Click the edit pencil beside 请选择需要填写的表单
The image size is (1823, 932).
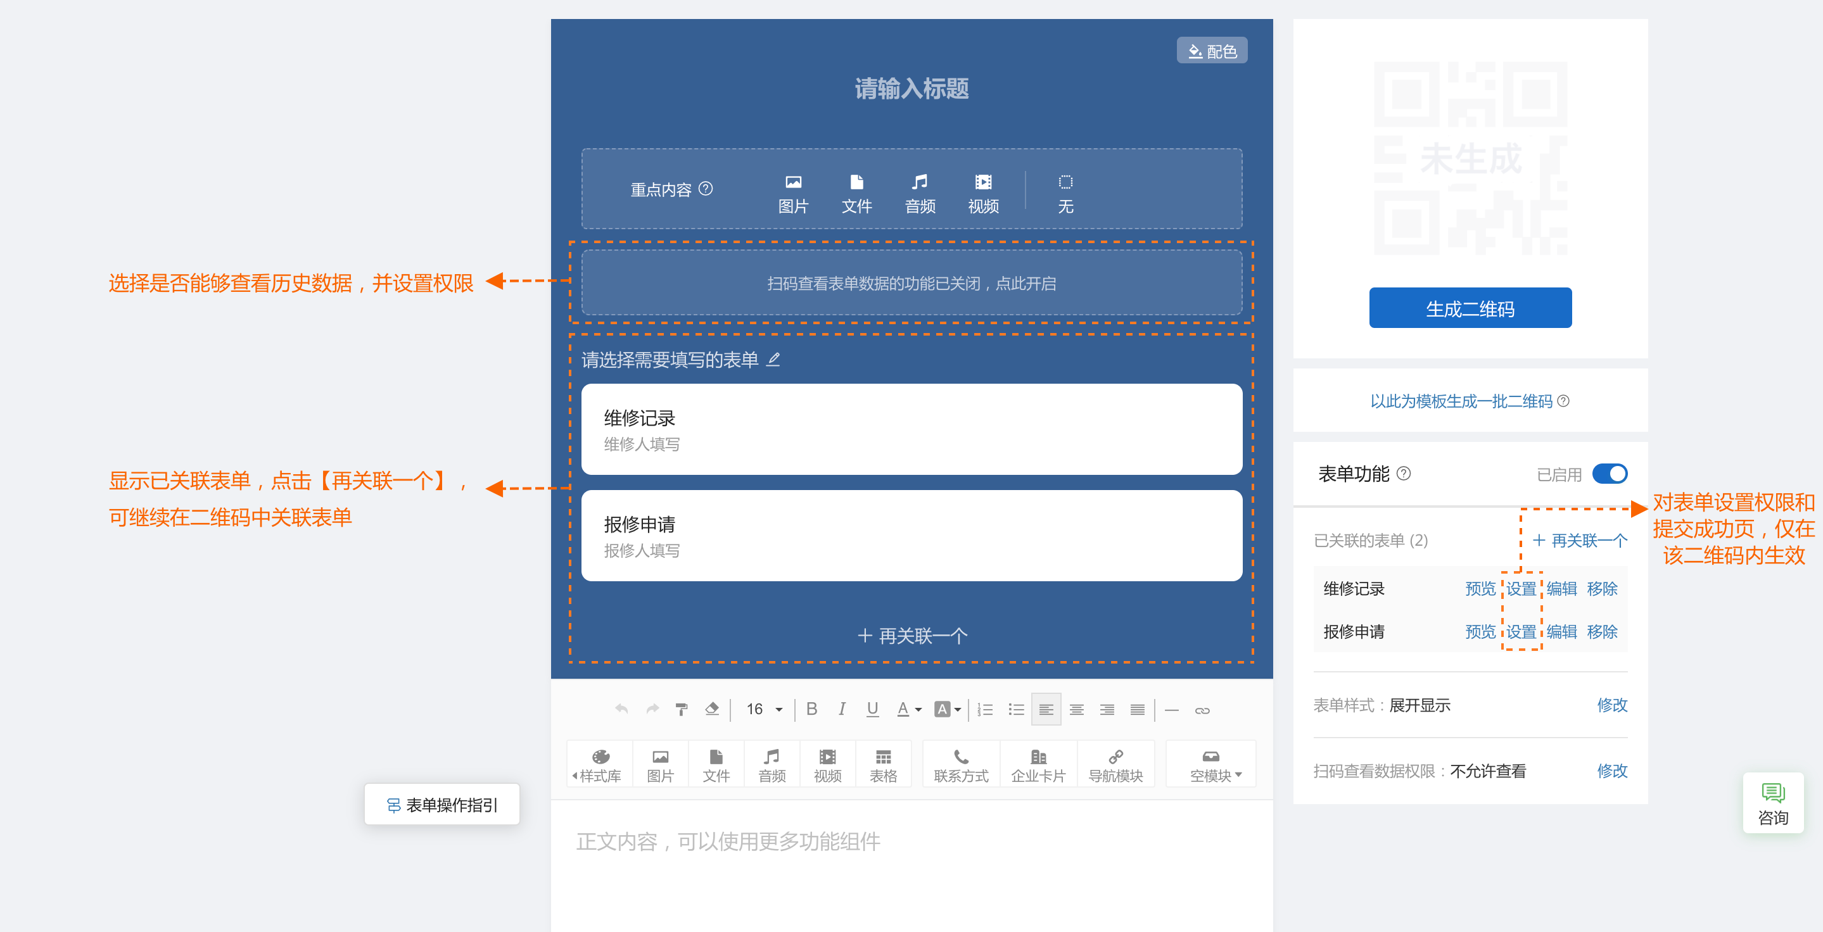(x=773, y=359)
